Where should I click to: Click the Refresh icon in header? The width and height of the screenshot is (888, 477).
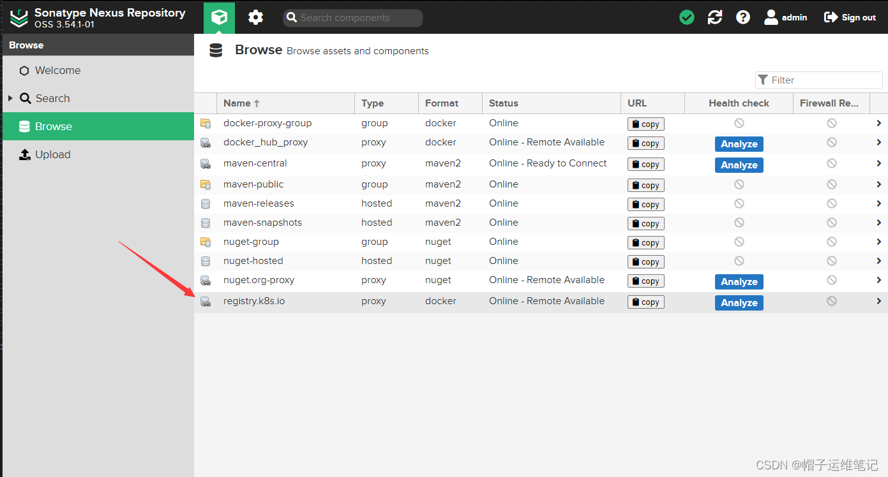pyautogui.click(x=715, y=17)
